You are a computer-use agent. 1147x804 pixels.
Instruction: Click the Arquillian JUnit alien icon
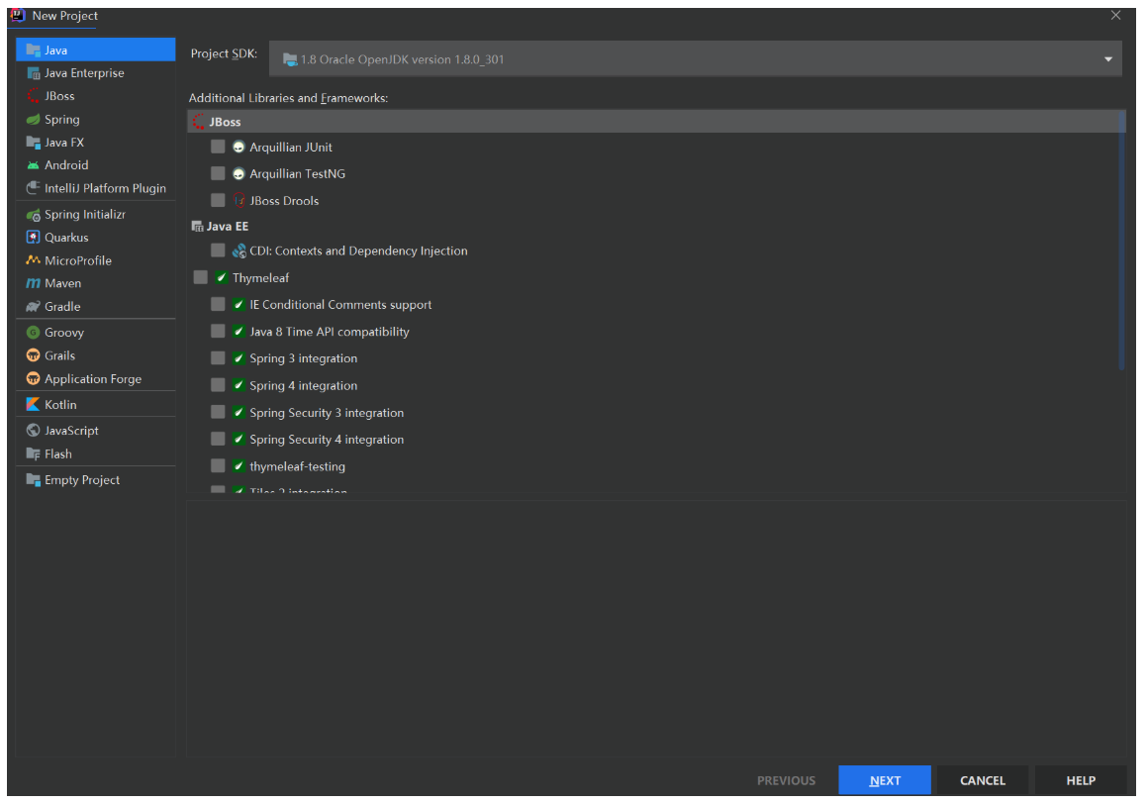pyautogui.click(x=239, y=148)
